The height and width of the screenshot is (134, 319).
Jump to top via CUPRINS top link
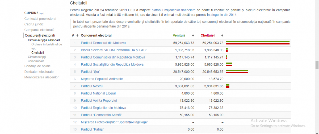tap(42, 13)
